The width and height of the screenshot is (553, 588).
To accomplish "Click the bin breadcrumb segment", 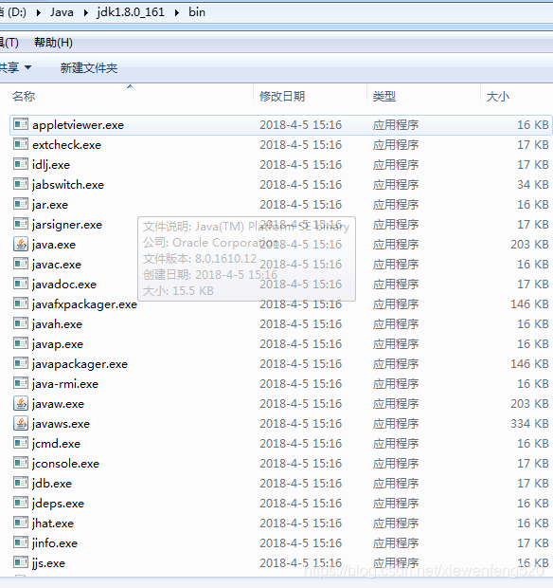I will (197, 12).
